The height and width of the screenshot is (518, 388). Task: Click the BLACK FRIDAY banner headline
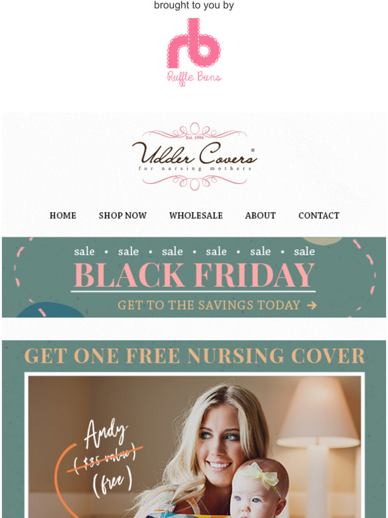[194, 275]
